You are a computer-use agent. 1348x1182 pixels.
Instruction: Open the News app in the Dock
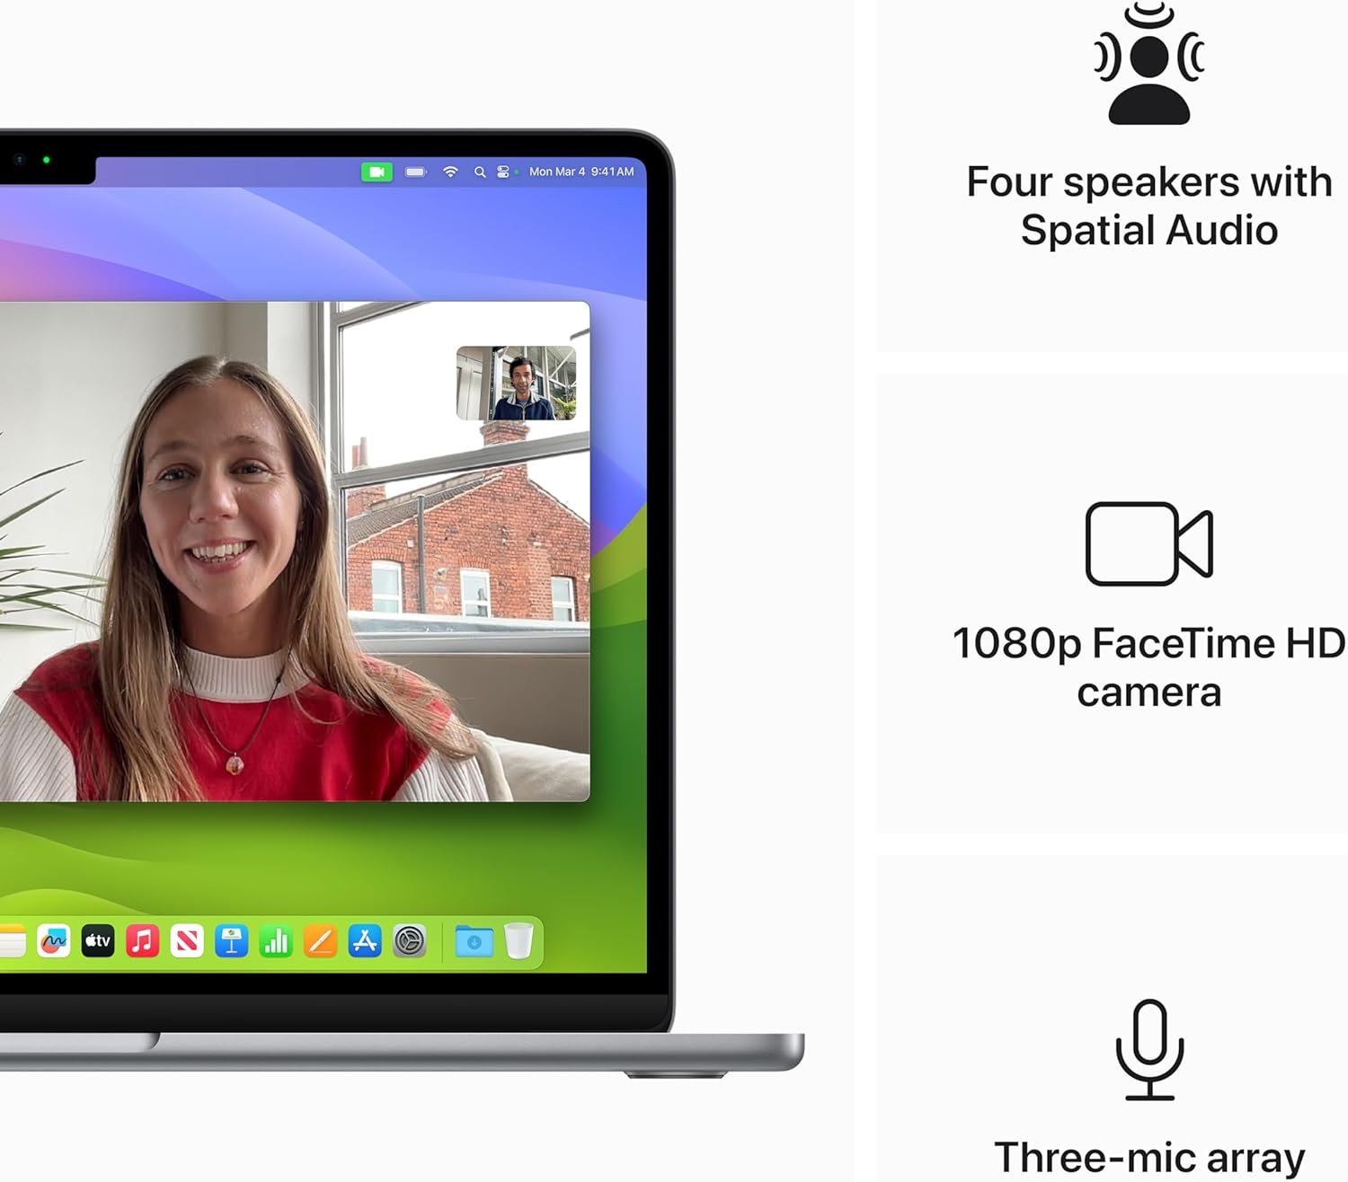pos(187,941)
